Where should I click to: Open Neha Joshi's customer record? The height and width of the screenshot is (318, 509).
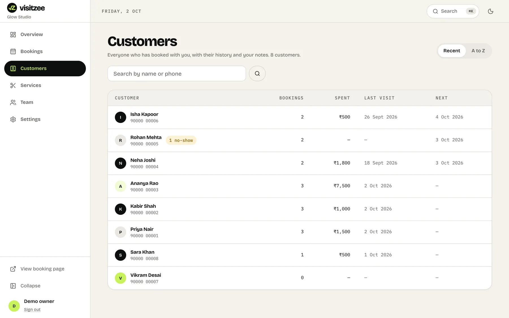point(300,163)
